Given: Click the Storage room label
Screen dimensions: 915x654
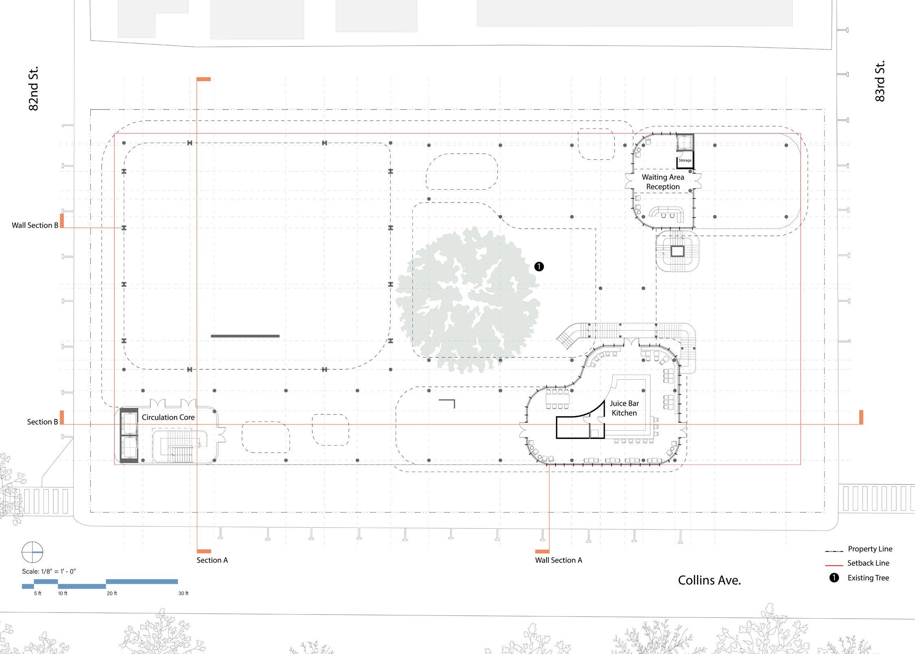Looking at the screenshot, I should tap(685, 160).
